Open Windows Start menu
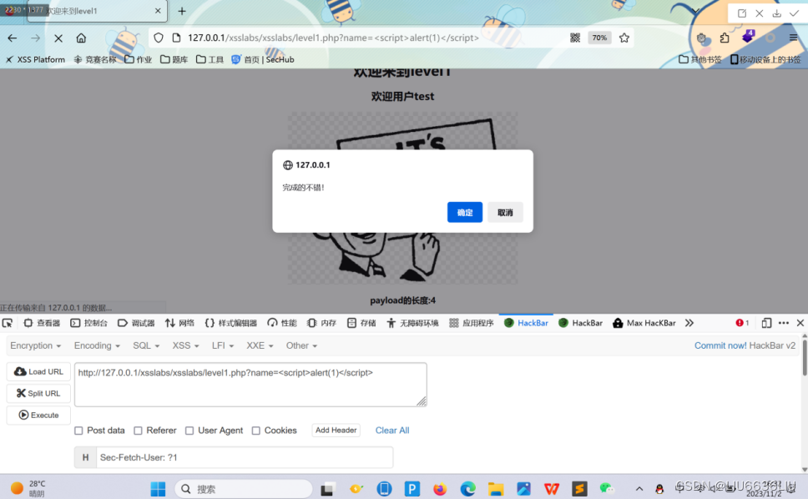 point(159,489)
